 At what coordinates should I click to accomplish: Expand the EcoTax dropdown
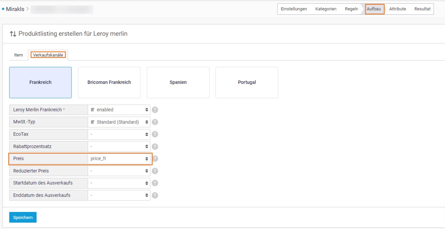coord(119,134)
